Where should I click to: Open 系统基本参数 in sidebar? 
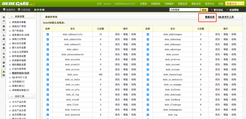(19, 22)
